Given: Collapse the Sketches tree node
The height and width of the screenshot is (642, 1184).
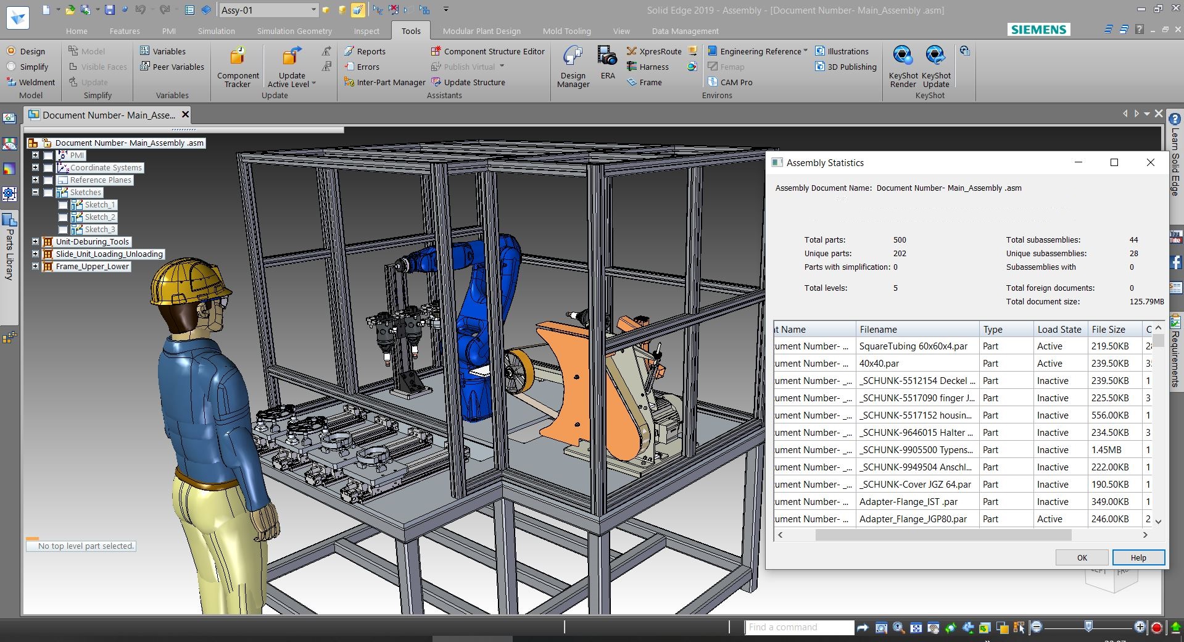Looking at the screenshot, I should 35,192.
